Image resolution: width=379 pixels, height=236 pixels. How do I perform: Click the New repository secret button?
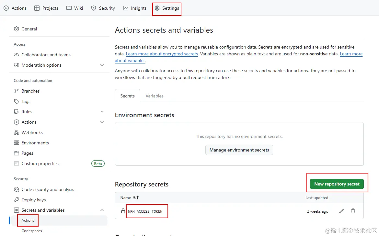pyautogui.click(x=337, y=184)
